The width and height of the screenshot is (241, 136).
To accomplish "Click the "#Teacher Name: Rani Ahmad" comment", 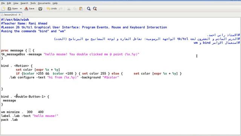I will coord(24,23).
